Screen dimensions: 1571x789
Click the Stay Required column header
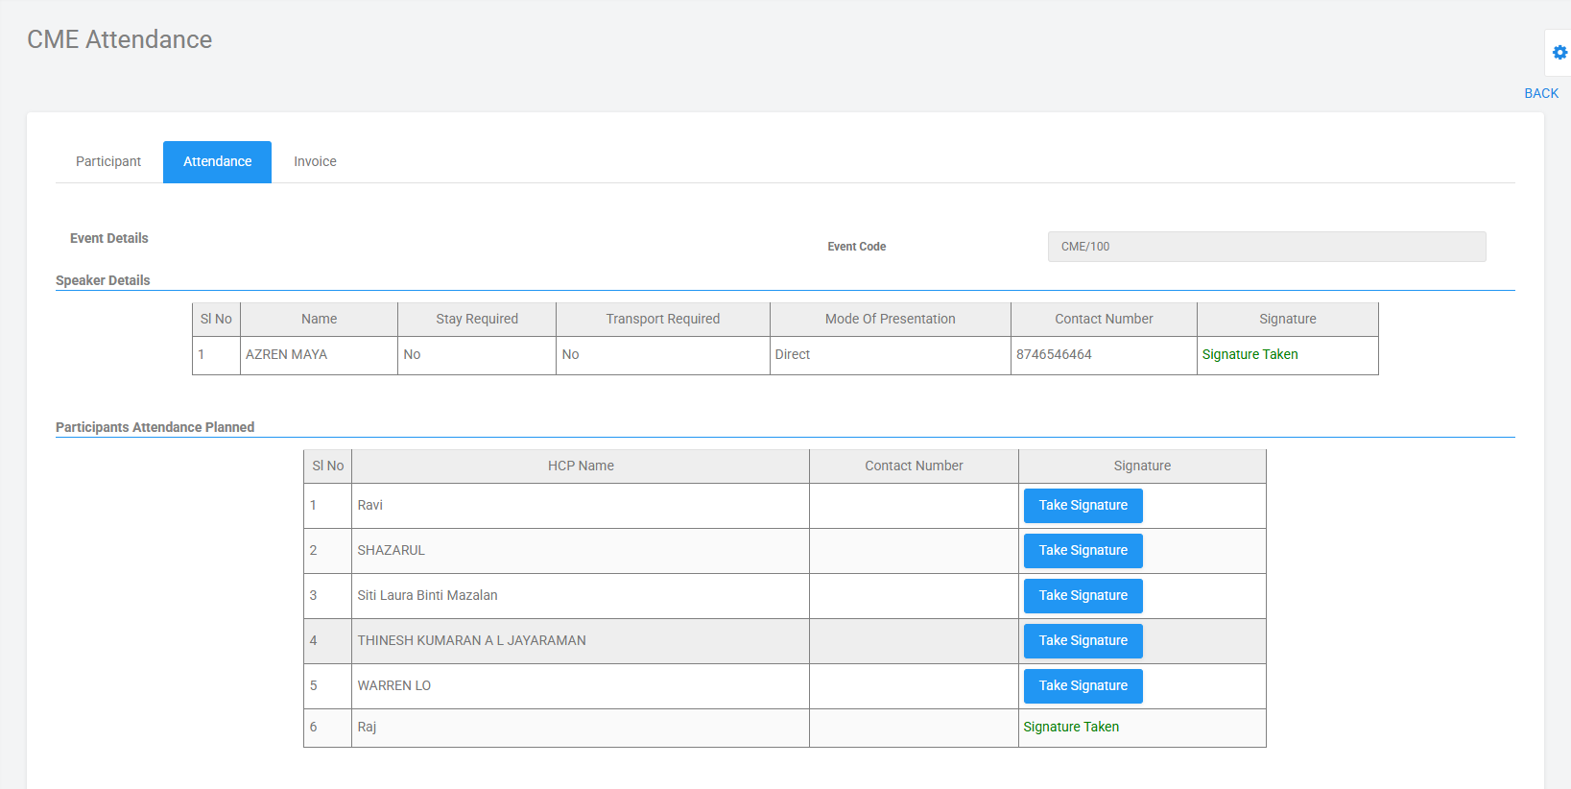[477, 320]
